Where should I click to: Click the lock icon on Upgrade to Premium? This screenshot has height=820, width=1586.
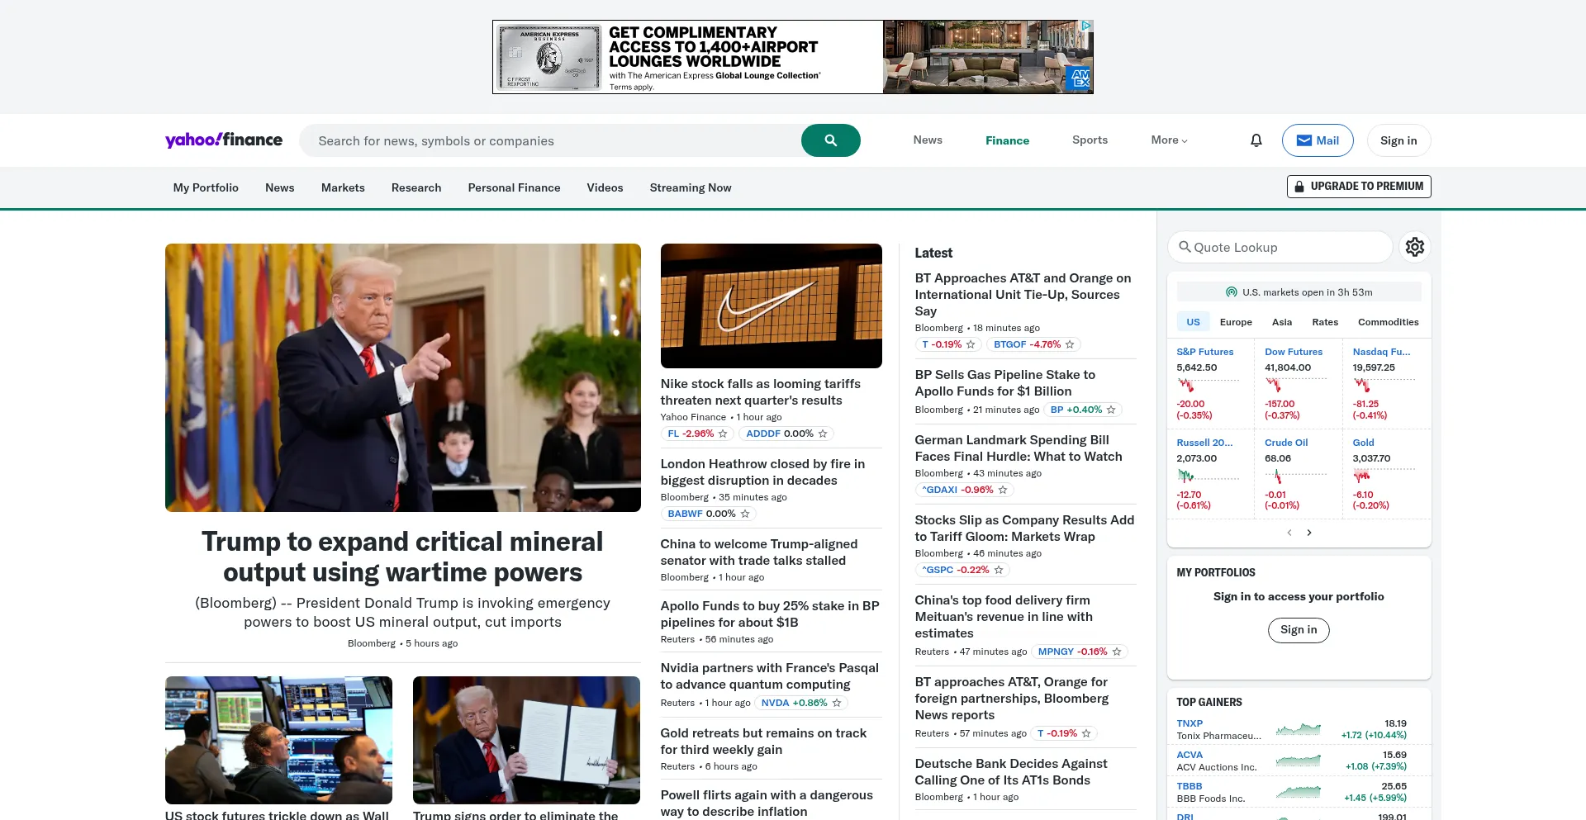1299,187
